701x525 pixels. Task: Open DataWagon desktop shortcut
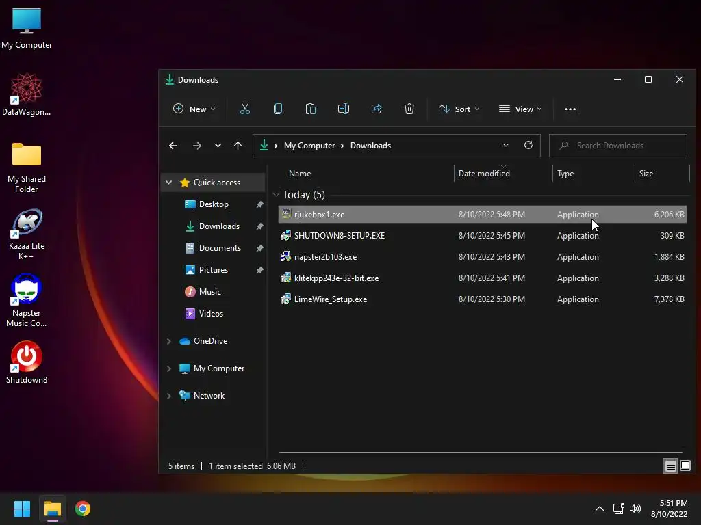(27, 94)
